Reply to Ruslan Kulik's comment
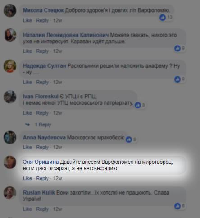The width and height of the screenshot is (200, 218). pyautogui.click(x=42, y=209)
